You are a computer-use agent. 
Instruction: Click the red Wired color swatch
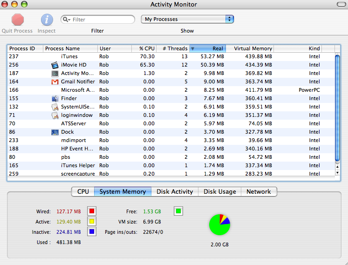(92, 211)
